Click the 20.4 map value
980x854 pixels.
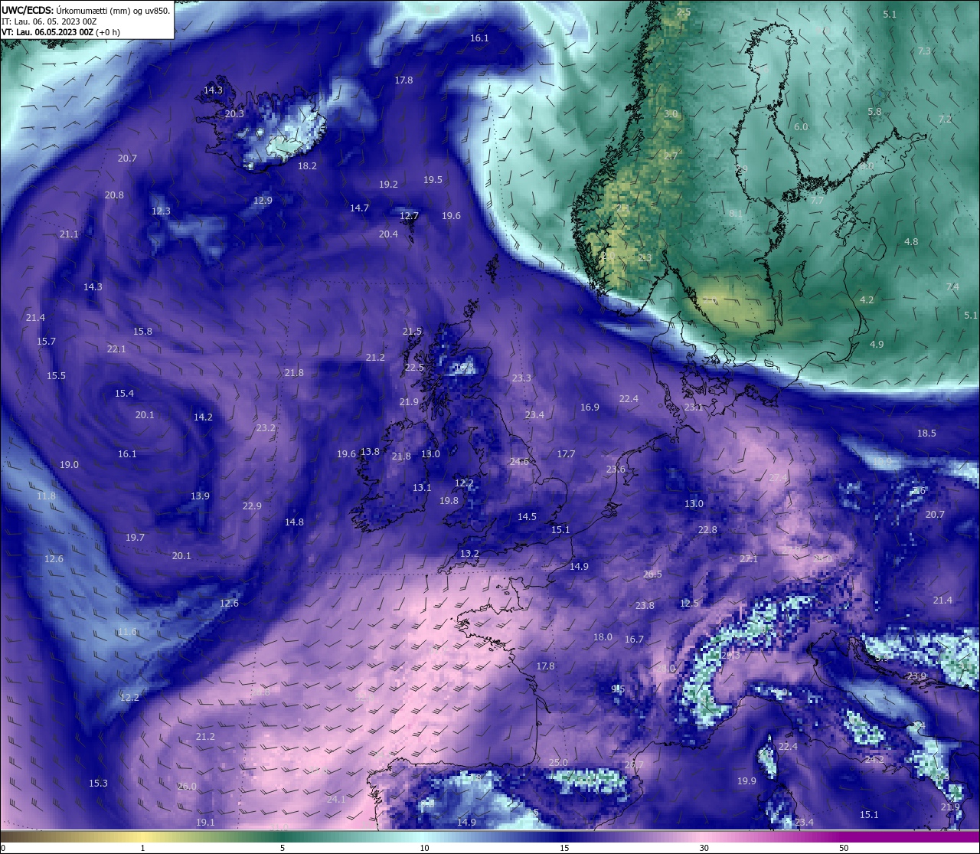tap(388, 234)
